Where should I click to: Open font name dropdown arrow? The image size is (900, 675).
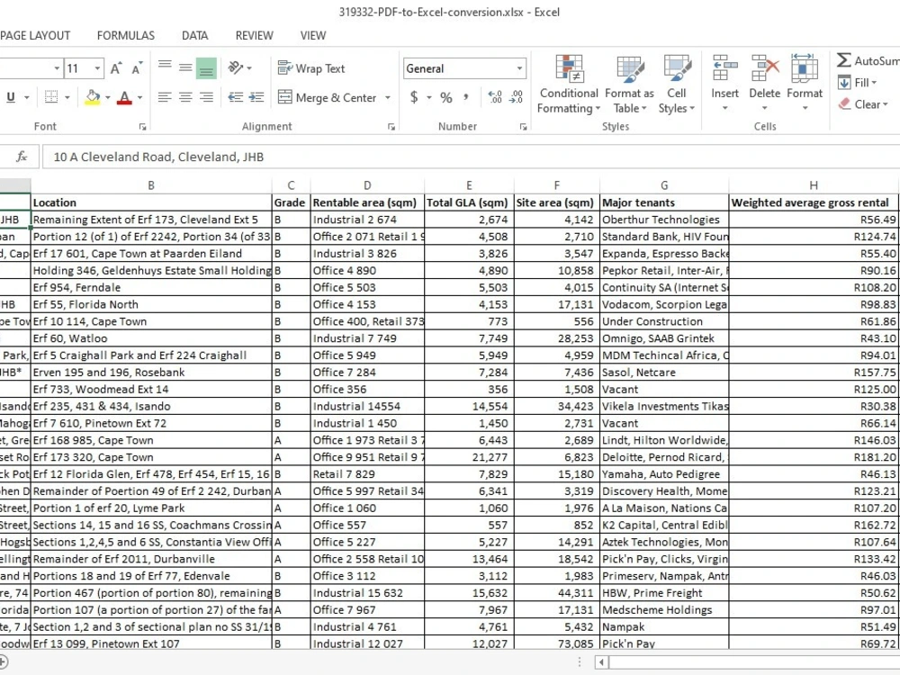click(x=57, y=69)
